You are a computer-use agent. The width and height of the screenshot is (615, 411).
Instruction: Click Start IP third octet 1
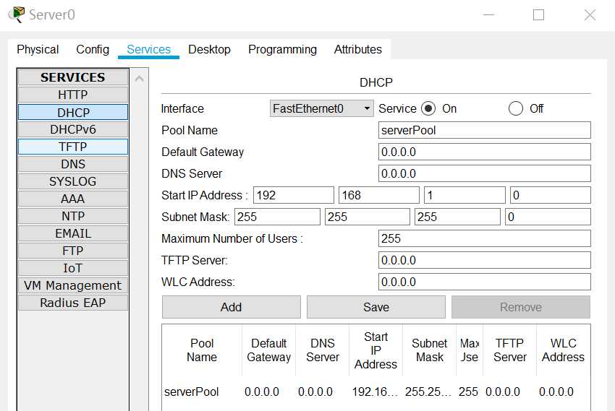point(465,195)
